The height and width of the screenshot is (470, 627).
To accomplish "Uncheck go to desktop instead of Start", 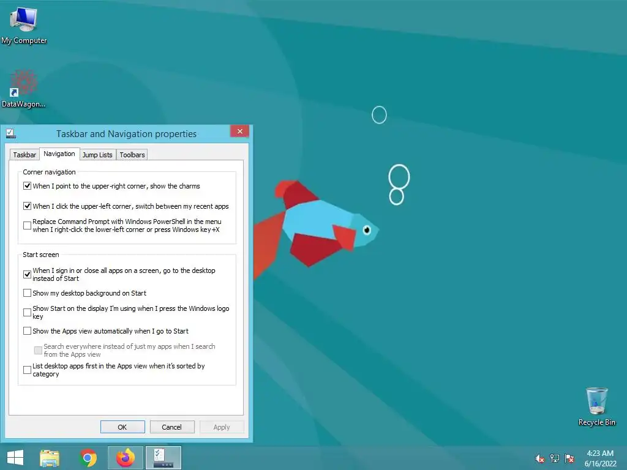I will (x=27, y=275).
